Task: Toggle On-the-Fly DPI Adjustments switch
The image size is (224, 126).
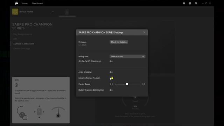Action: pos(111,61)
